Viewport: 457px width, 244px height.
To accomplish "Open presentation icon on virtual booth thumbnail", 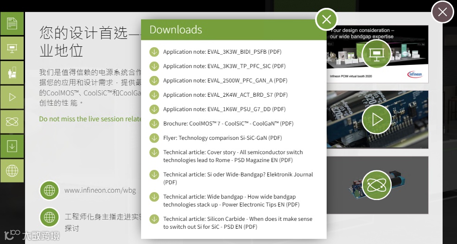I will [x=376, y=54].
